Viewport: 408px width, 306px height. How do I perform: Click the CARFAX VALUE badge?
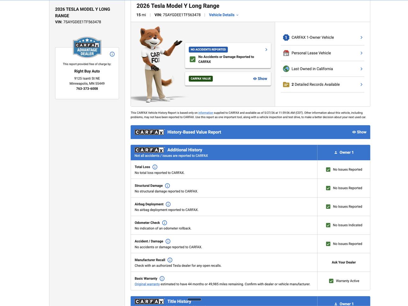click(x=201, y=79)
